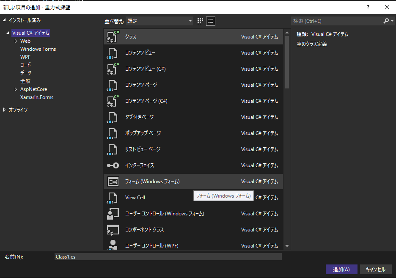The height and width of the screenshot is (278, 396).
Task: Click the 追加(A) button
Action: 341,270
